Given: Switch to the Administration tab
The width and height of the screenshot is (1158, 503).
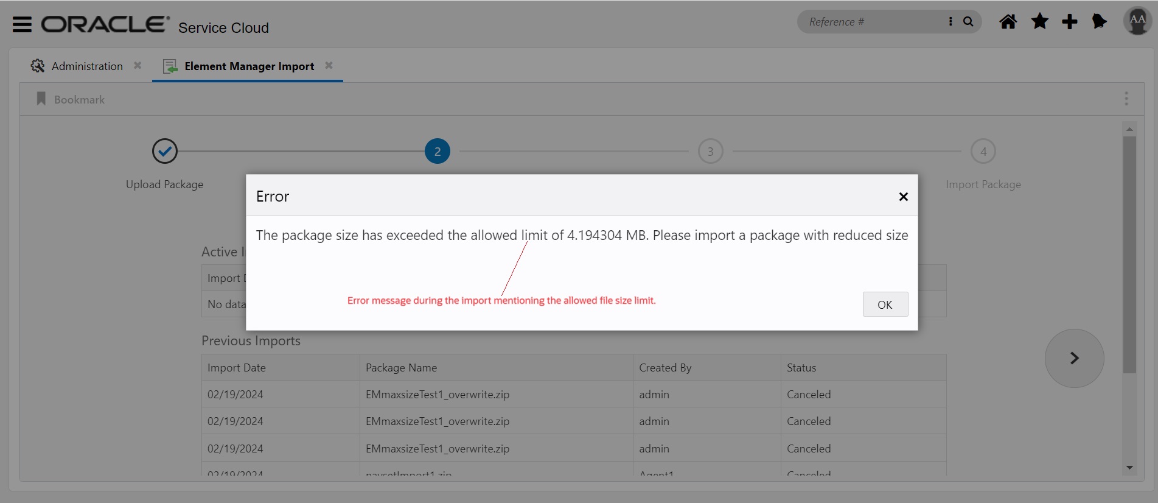Looking at the screenshot, I should point(87,66).
